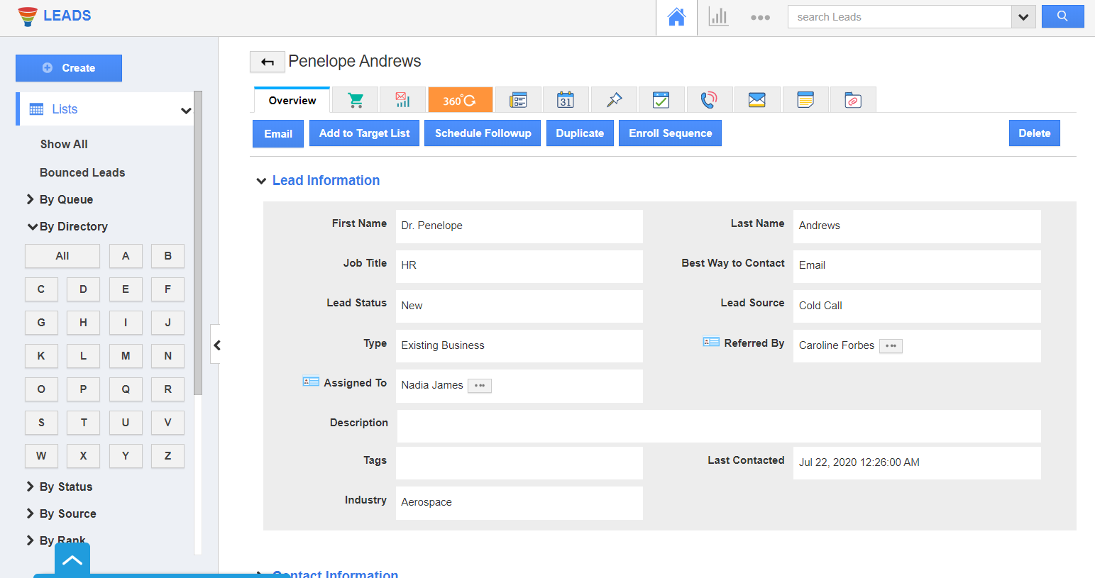The height and width of the screenshot is (578, 1095).
Task: Click the Leads funnel logo
Action: pos(28,16)
